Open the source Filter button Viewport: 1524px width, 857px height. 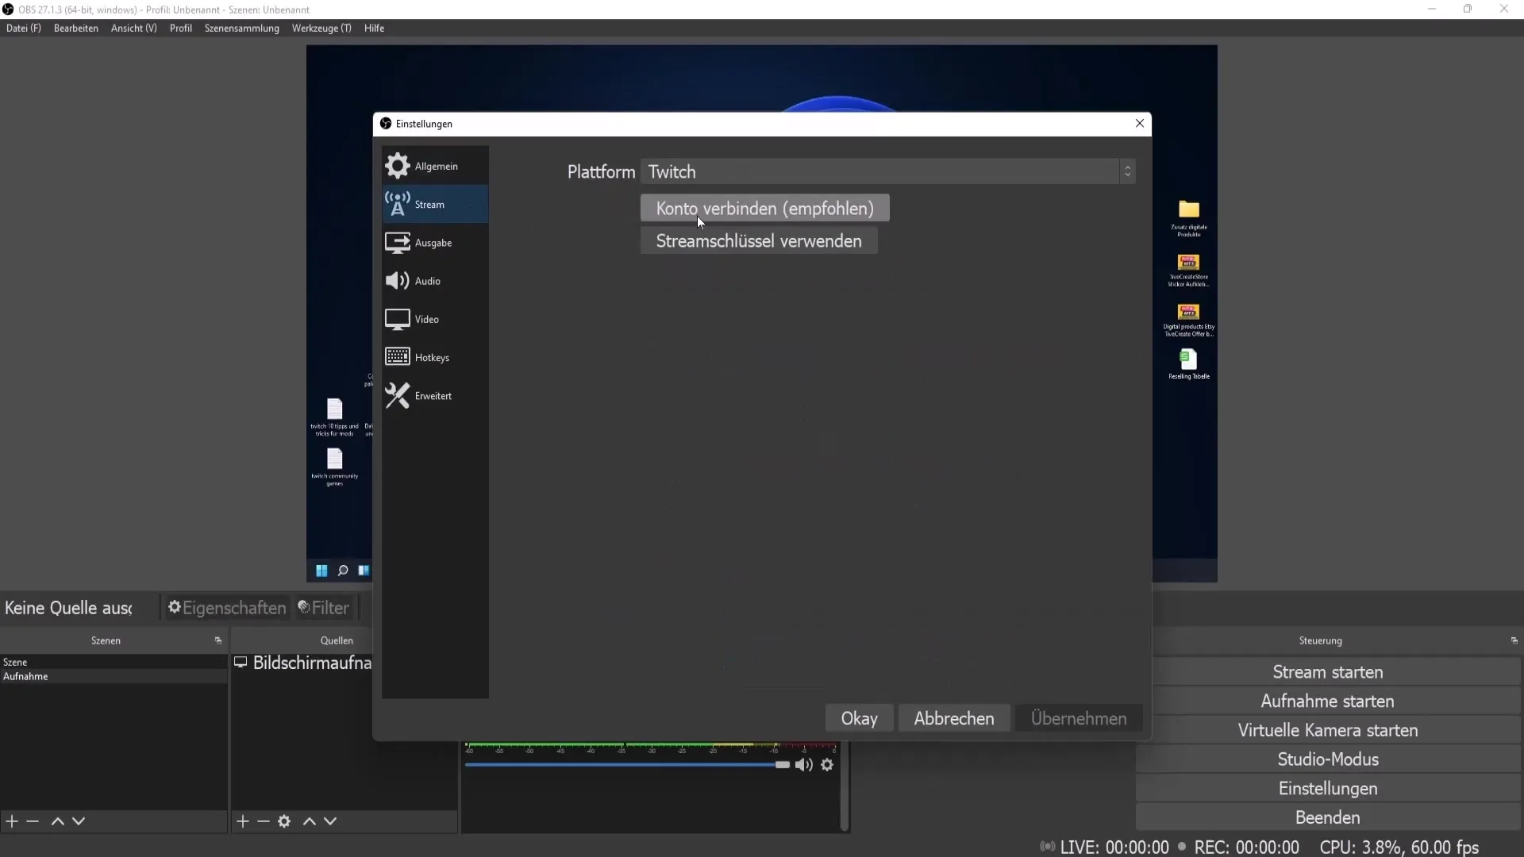point(324,608)
